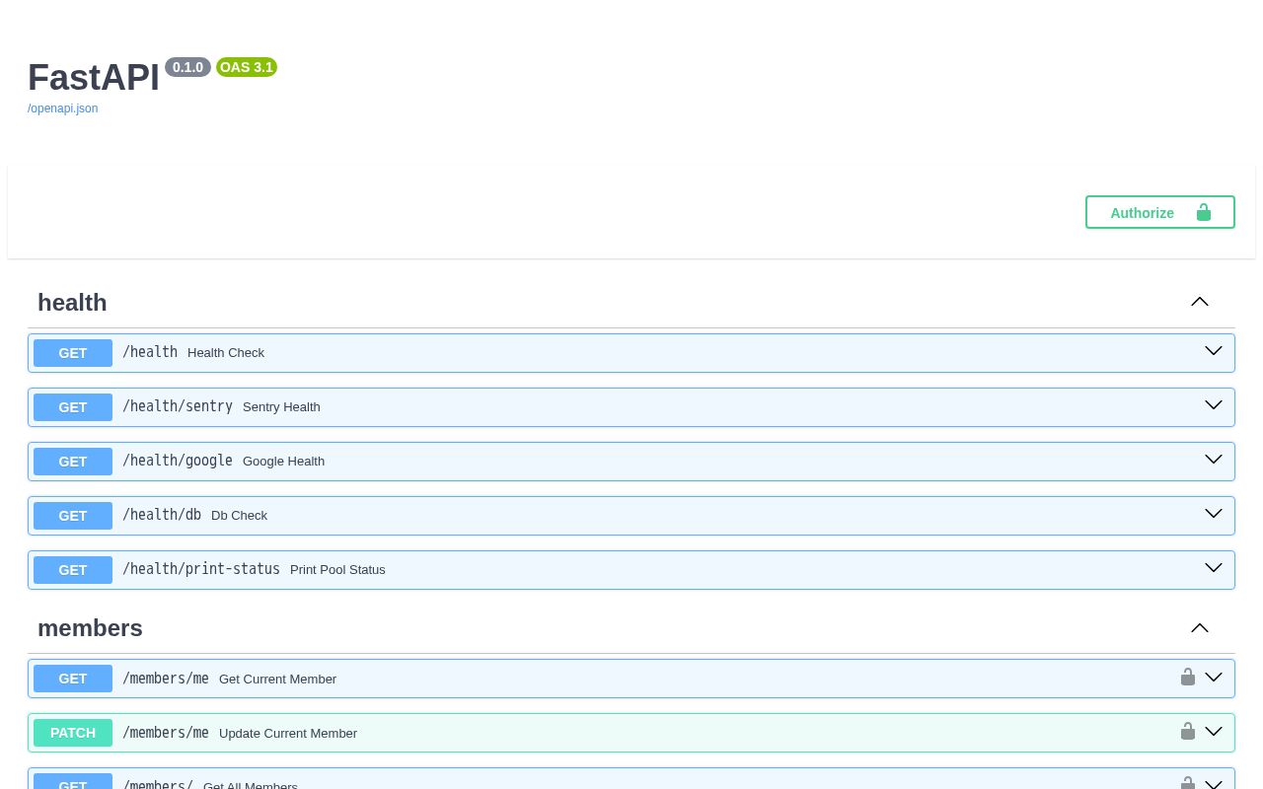Click the "Sentry Health" summary text
The height and width of the screenshot is (789, 1263).
coord(281,407)
